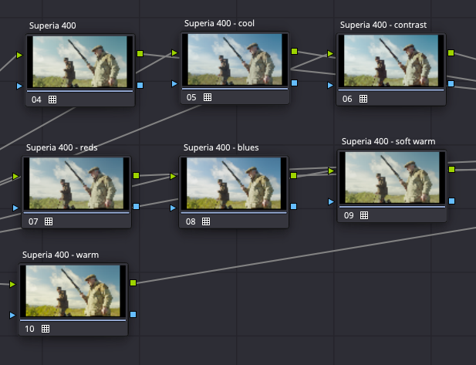Click the grid icon on node 06
This screenshot has width=476, height=365.
pyautogui.click(x=363, y=99)
